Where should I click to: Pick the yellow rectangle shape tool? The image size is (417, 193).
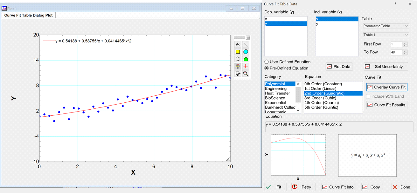click(238, 52)
